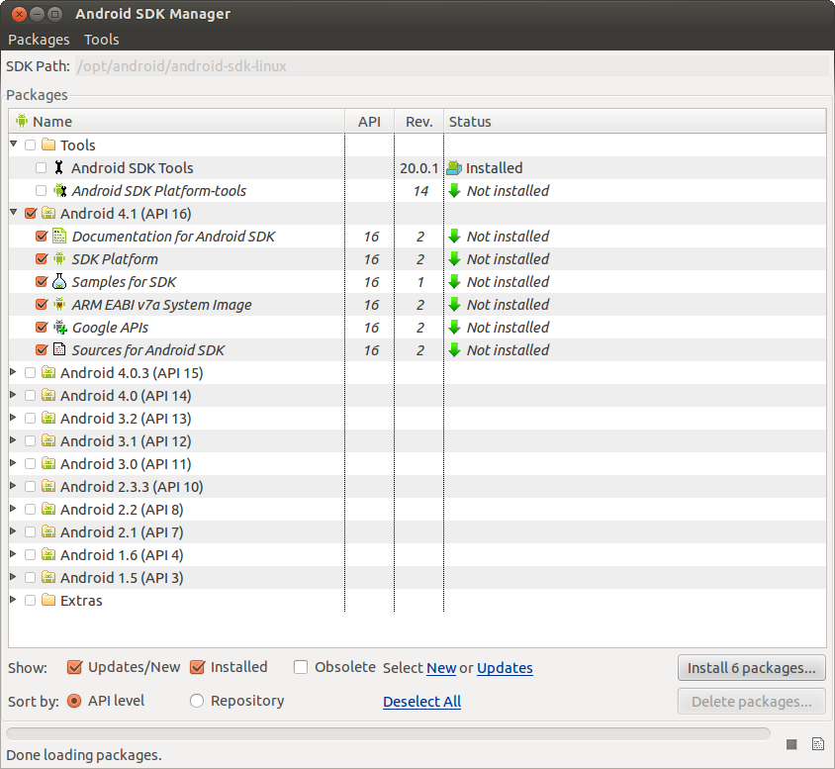Click the Android SDK Tools wrench icon

click(59, 167)
